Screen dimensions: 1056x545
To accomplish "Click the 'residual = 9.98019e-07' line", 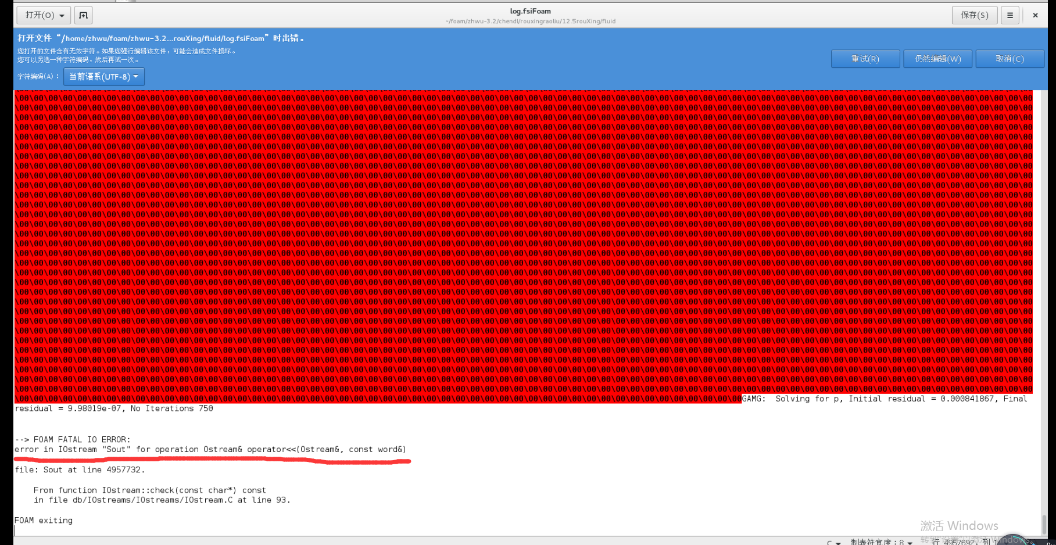I will click(114, 408).
